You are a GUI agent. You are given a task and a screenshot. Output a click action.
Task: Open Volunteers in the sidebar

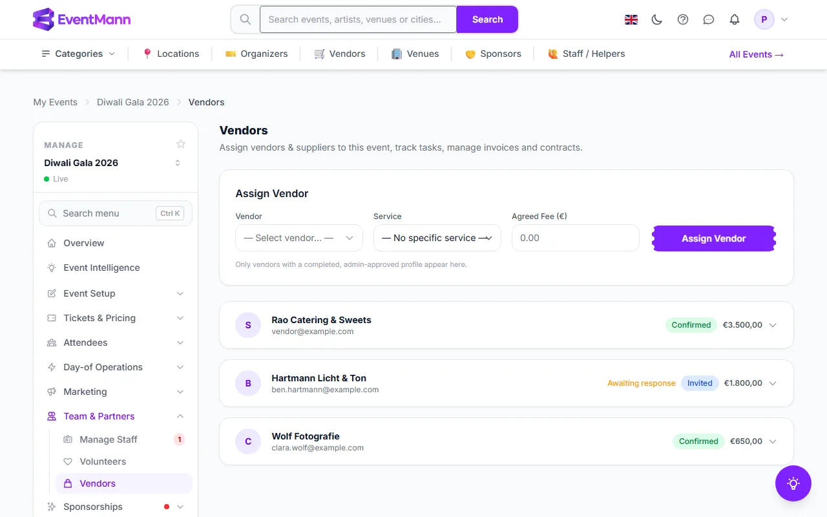[123, 461]
